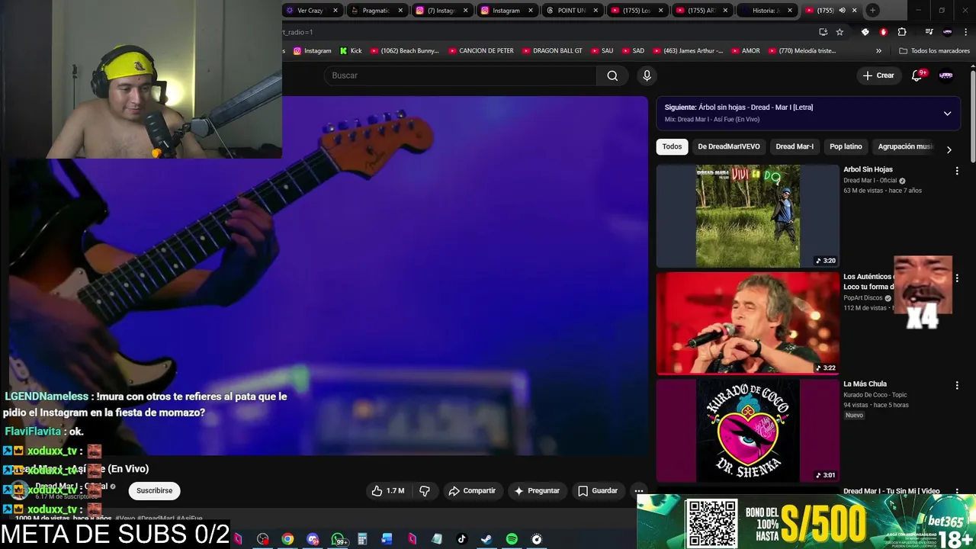
Task: Open the DRAGON BALL GT bookmark
Action: [x=551, y=50]
